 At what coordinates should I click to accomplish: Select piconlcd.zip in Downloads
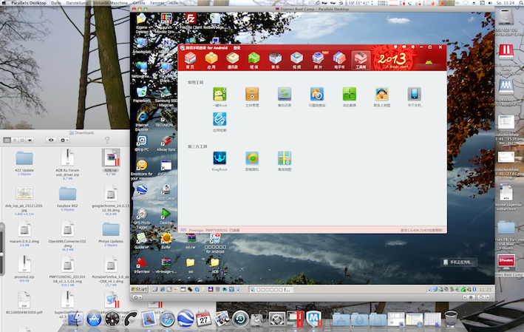[x=24, y=268]
